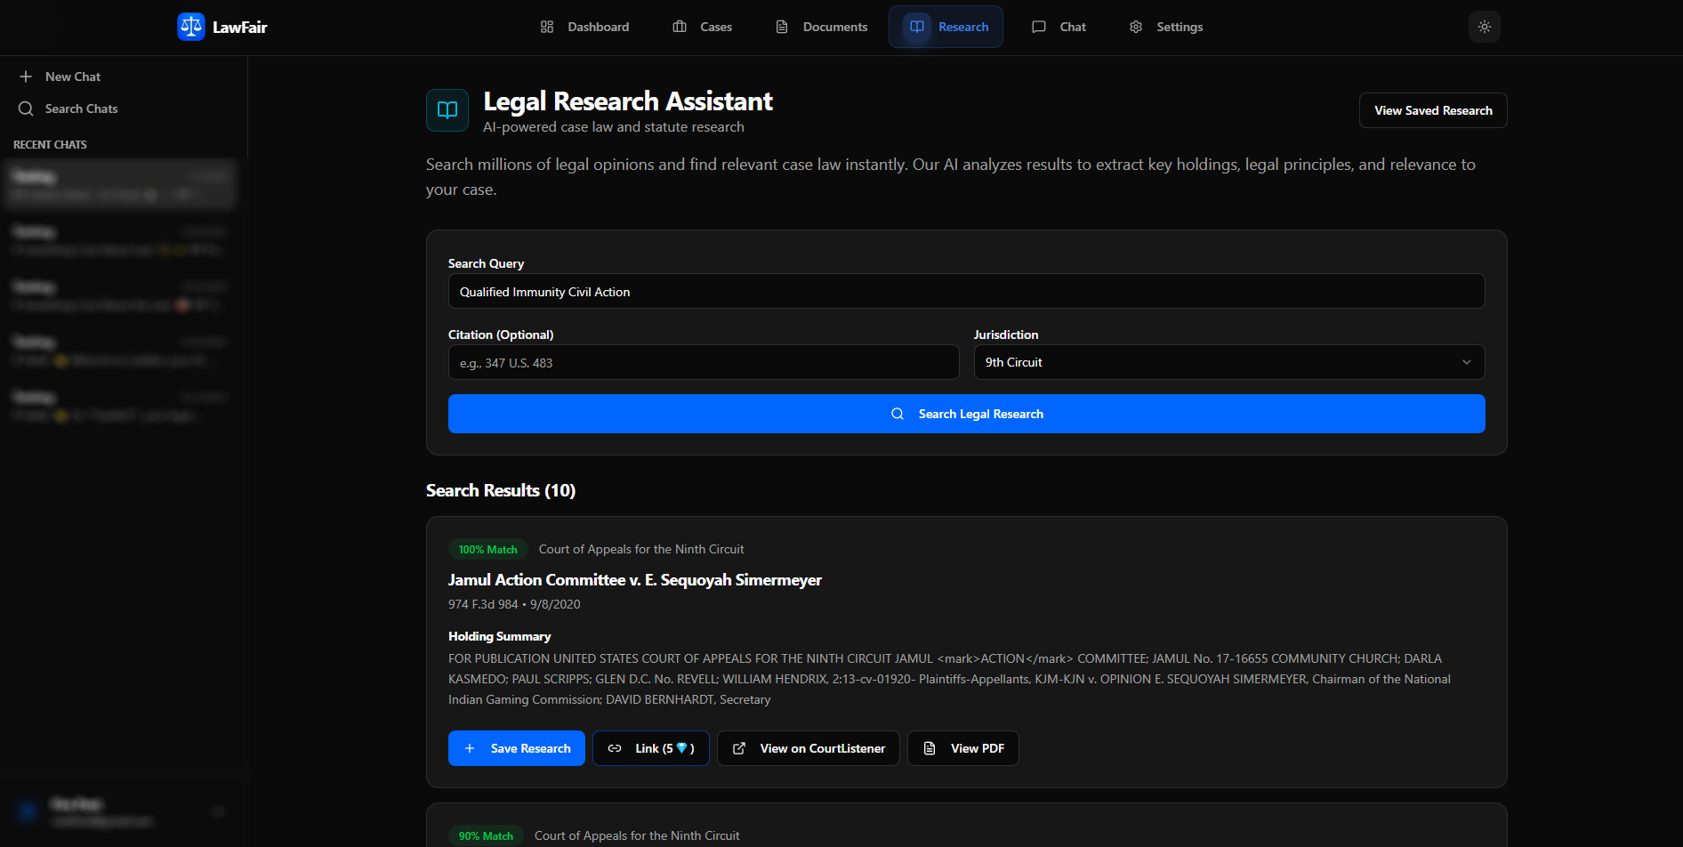Click the 90% Match badge
This screenshot has width=1683, height=847.
[x=486, y=835]
